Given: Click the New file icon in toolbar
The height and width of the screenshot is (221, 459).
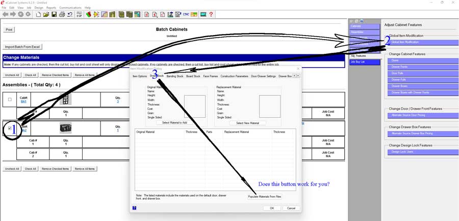Looking at the screenshot, I should tap(38, 15).
